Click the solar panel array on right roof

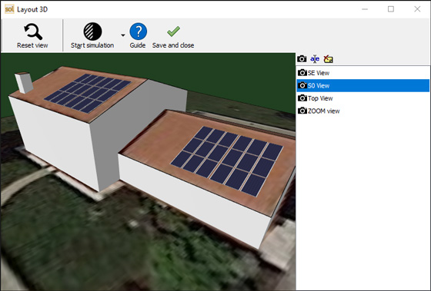pos(227,161)
